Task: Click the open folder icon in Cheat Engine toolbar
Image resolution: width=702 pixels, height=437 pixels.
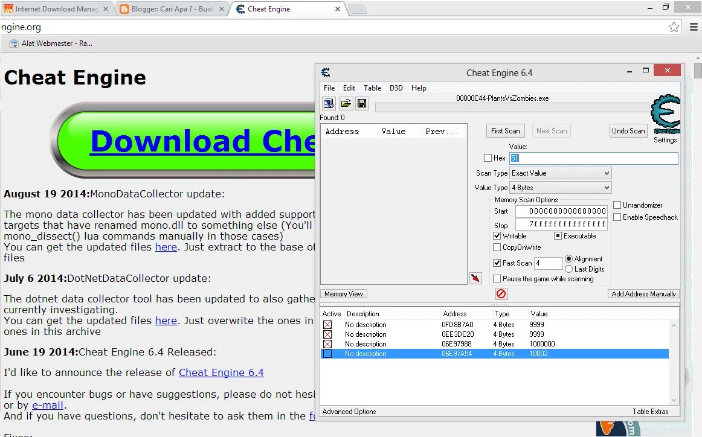Action: (346, 104)
